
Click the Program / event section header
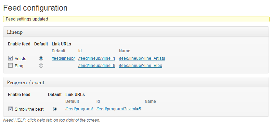pyautogui.click(x=136, y=83)
